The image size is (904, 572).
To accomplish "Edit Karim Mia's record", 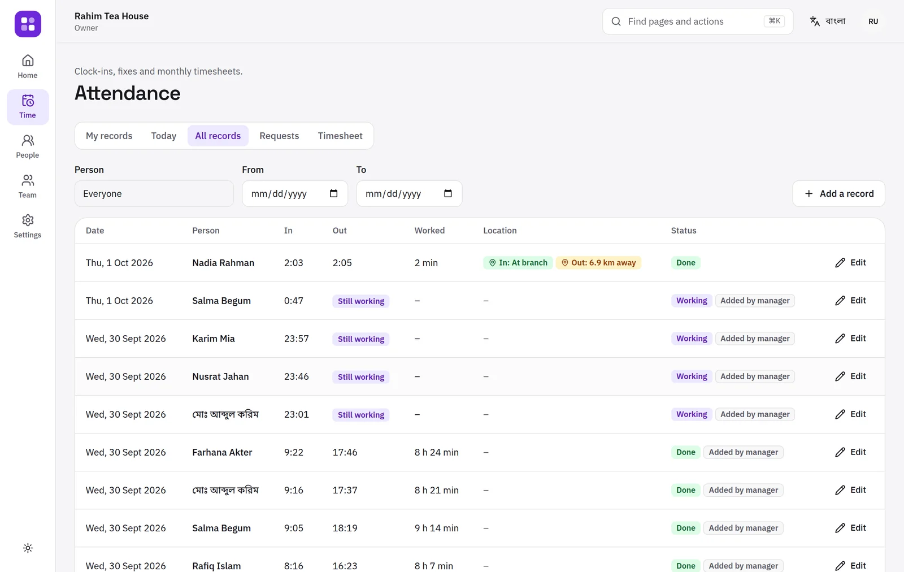I will (850, 339).
